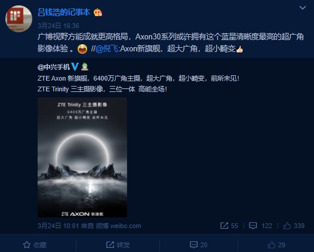Enlarge the ZTE Trinity poster image
314x252 pixels.
82,157
